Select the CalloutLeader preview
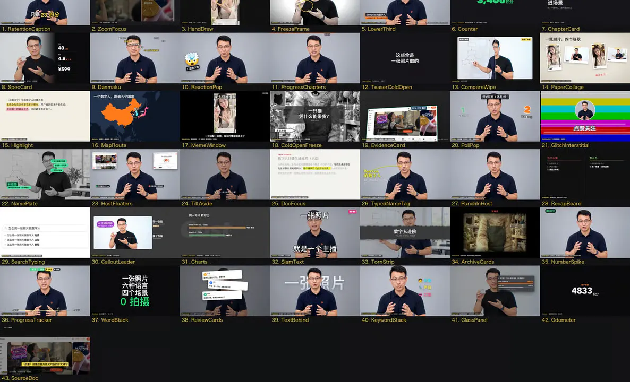This screenshot has width=630, height=382. 135,232
